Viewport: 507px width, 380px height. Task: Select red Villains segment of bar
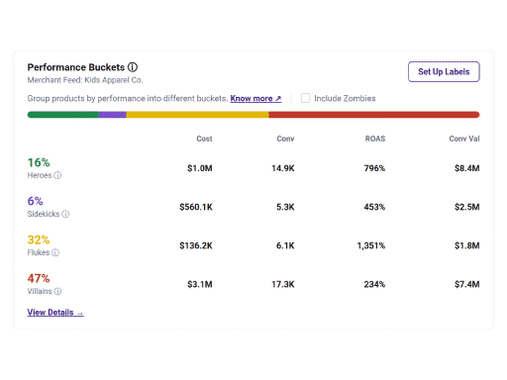click(374, 115)
